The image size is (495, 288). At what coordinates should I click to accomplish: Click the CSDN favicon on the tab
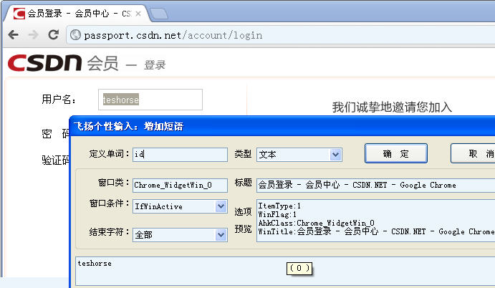pos(19,14)
